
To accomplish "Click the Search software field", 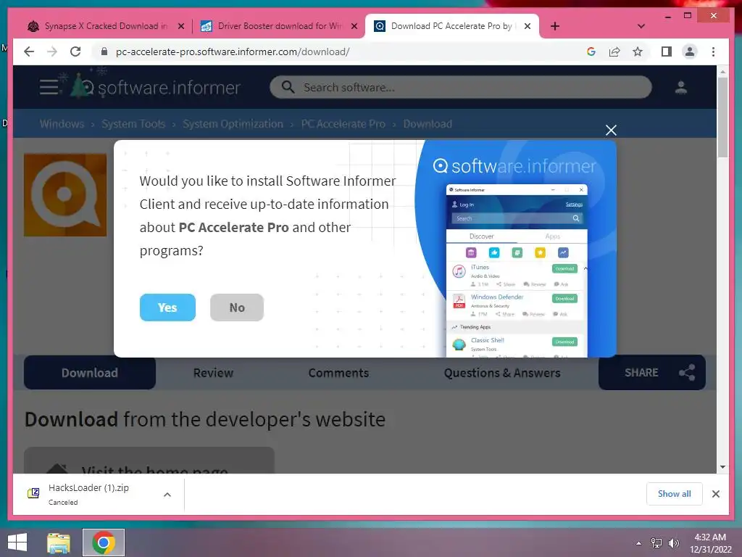I will (x=460, y=87).
